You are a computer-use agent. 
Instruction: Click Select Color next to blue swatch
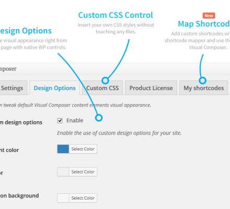[83, 149]
